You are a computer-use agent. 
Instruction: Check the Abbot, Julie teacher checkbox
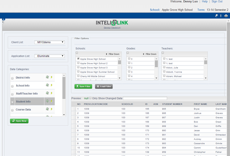(x=164, y=67)
